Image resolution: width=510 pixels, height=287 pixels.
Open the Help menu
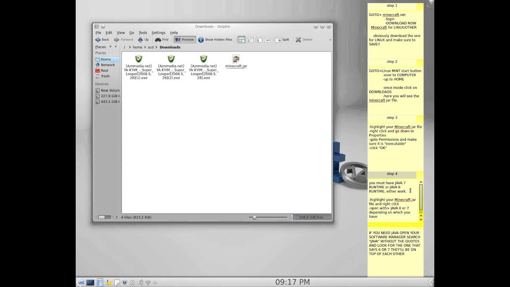174,33
